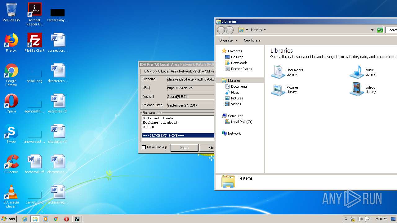Launch Opera from the desktop
This screenshot has width=397, height=223.
coord(11,103)
